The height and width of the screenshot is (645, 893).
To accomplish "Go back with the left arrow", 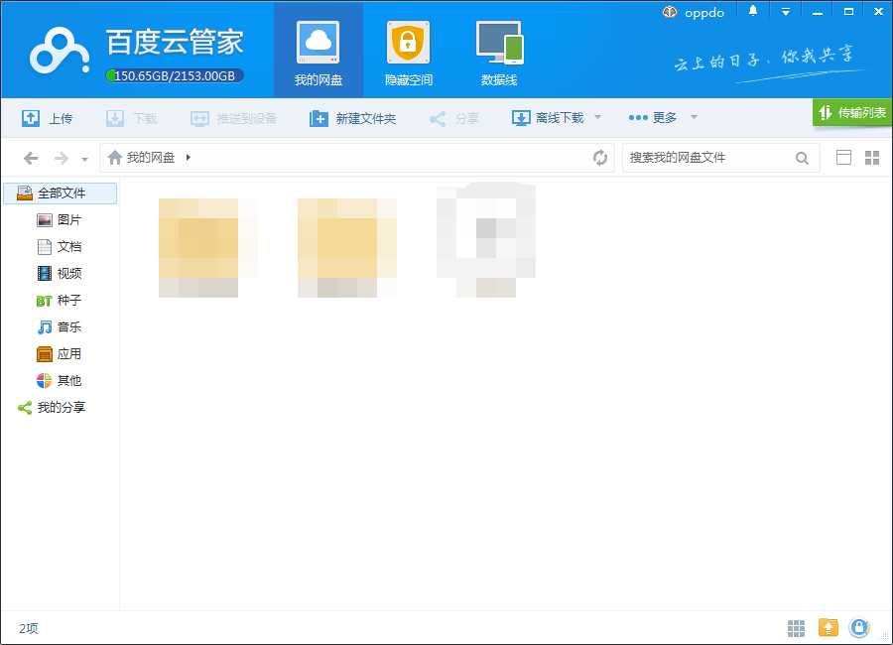I will coord(32,158).
